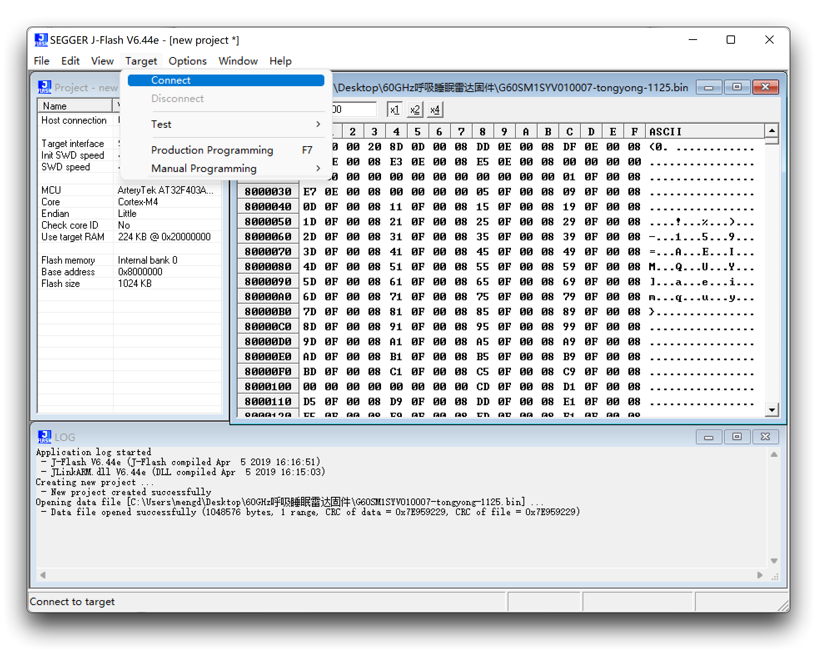Select the Target interface row
817x653 pixels.
79,144
